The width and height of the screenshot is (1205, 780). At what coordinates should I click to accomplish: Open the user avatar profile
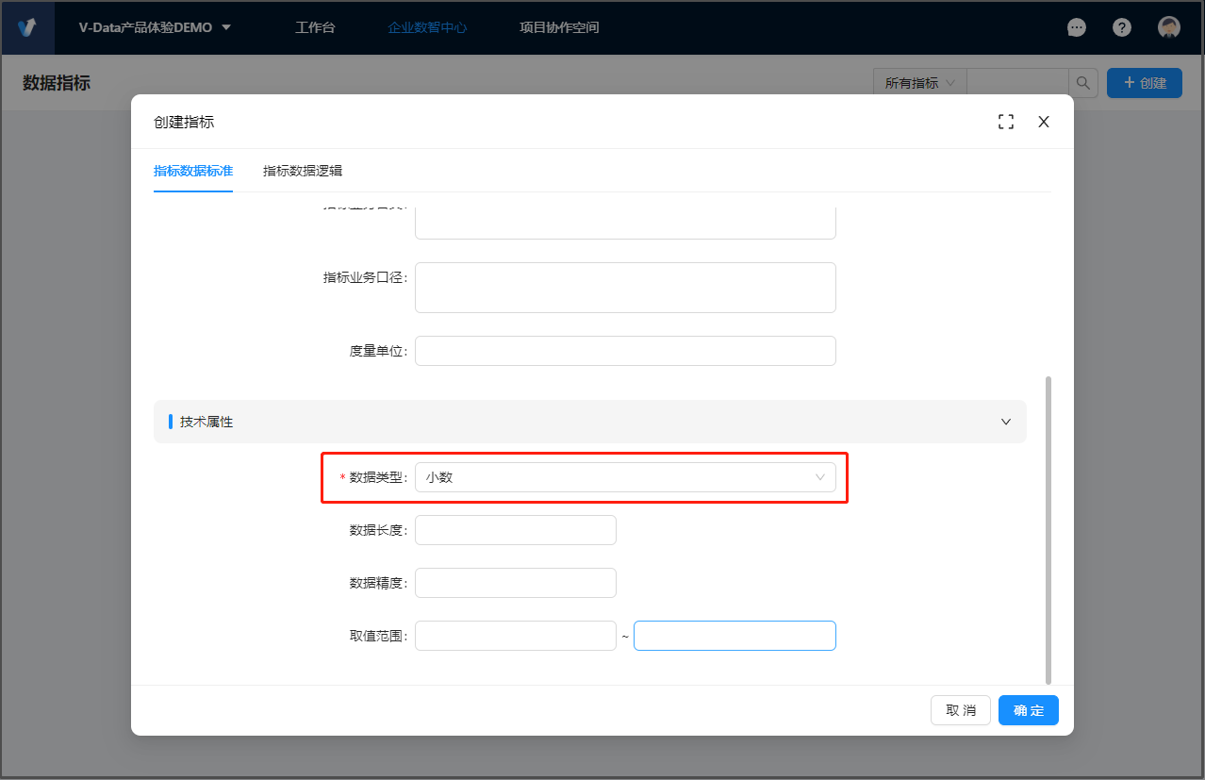[1169, 27]
